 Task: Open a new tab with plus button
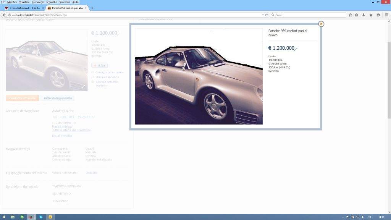click(92, 8)
